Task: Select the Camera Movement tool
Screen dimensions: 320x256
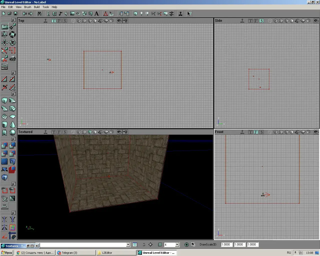Action: pyautogui.click(x=4, y=26)
